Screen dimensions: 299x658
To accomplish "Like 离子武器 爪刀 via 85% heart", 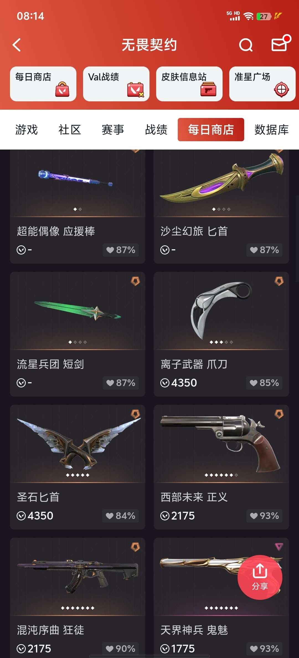I will (264, 383).
